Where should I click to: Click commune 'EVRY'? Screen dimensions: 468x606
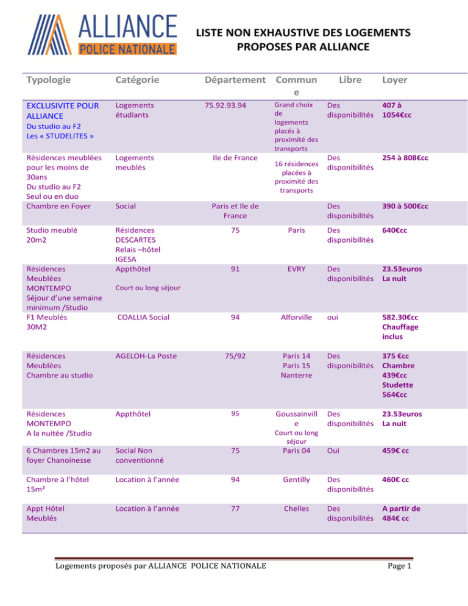[296, 269]
